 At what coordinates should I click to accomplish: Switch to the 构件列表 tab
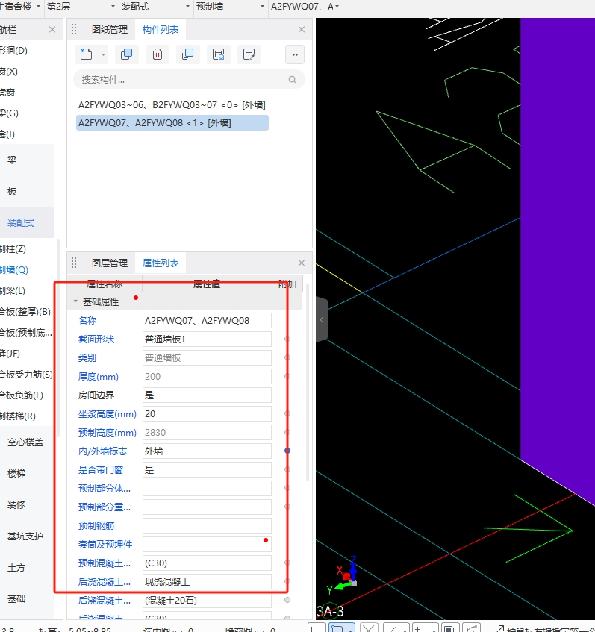point(161,29)
